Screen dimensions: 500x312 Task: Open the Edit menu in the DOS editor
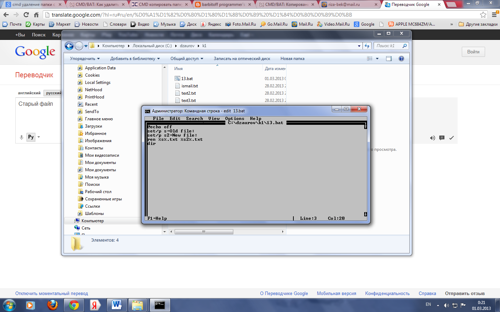pyautogui.click(x=175, y=119)
